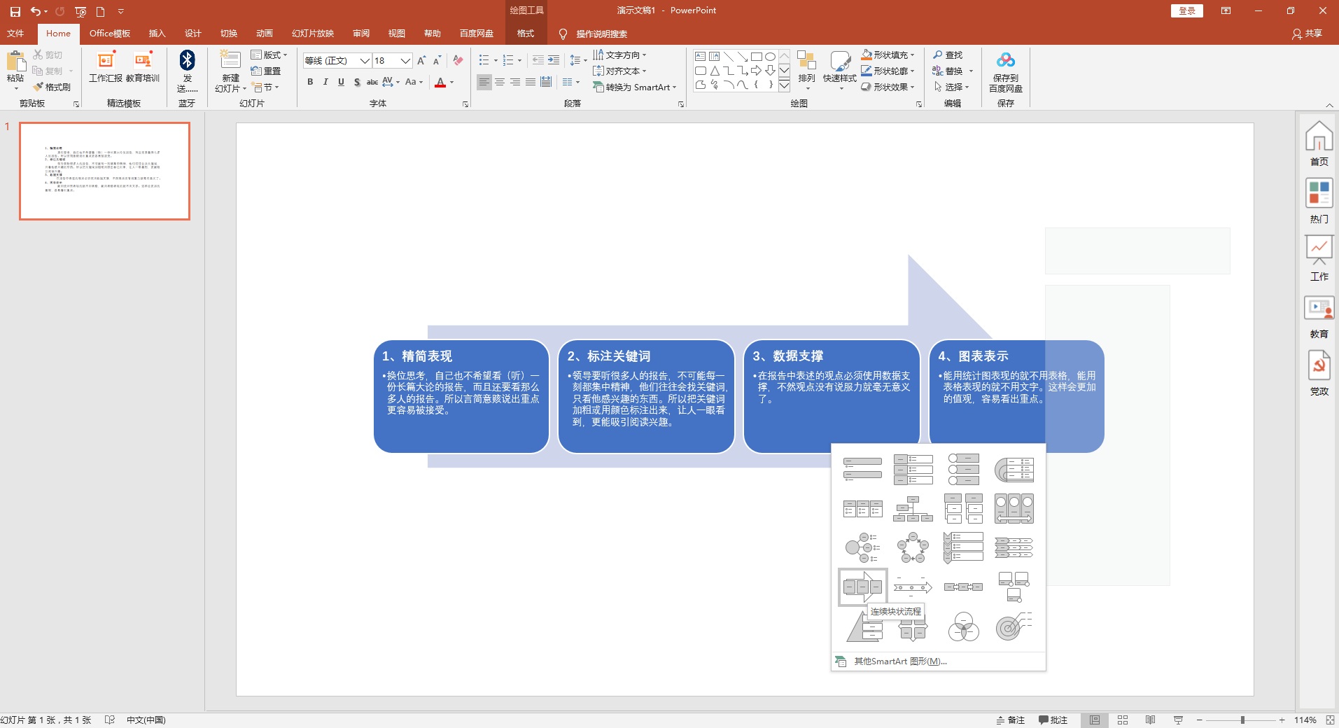Viewport: 1339px width, 728px height.
Task: Switch to slide sorter view
Action: (x=1123, y=720)
